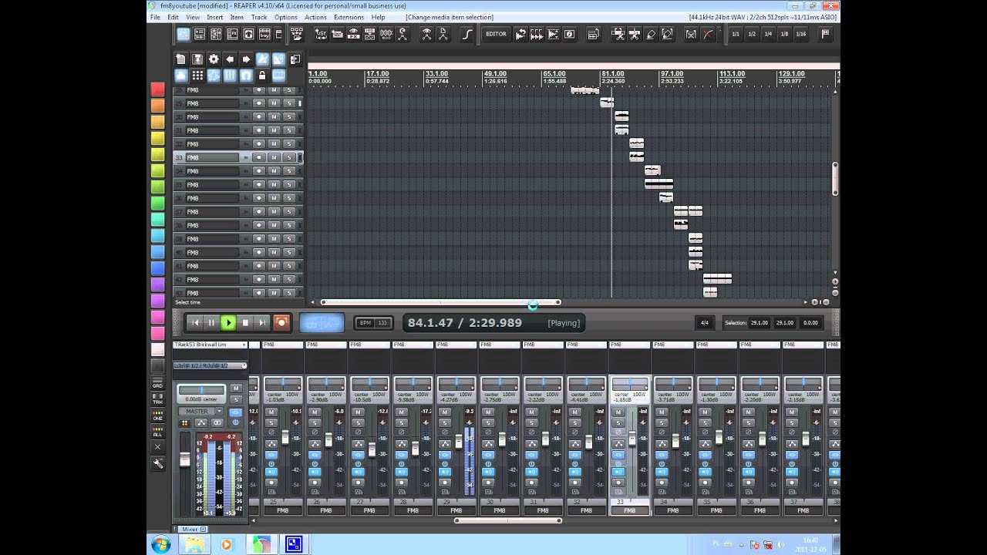Set grid to 1/16 division
Image resolution: width=987 pixels, height=555 pixels.
801,34
